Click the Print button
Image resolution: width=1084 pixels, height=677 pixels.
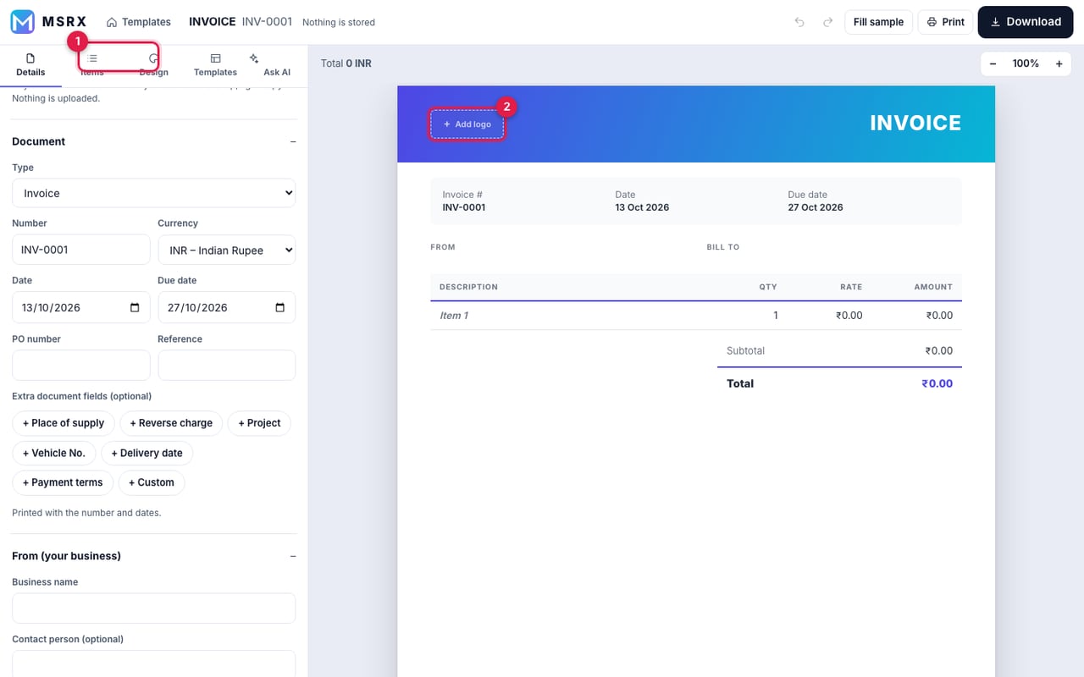click(946, 22)
